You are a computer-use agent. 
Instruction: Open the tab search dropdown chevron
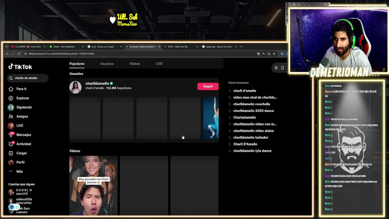pyautogui.click(x=7, y=47)
